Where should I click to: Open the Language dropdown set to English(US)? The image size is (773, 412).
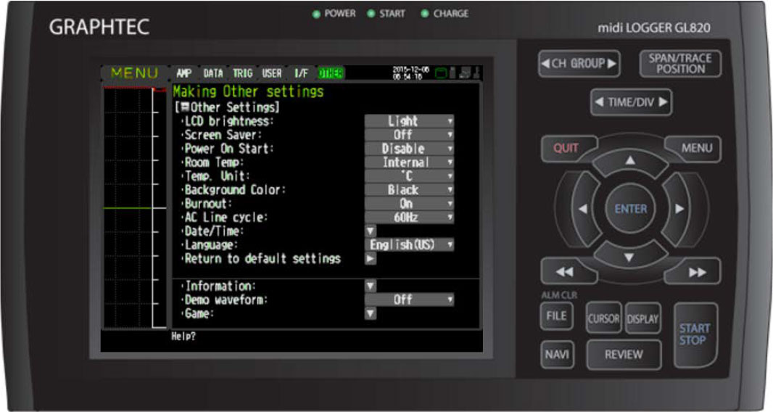[x=409, y=244]
